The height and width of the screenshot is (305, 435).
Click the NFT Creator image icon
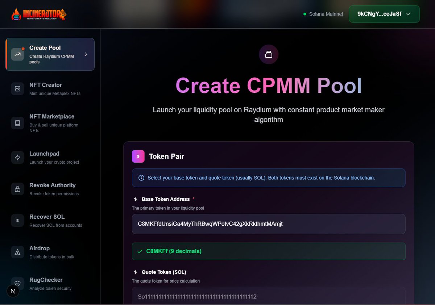click(x=17, y=88)
